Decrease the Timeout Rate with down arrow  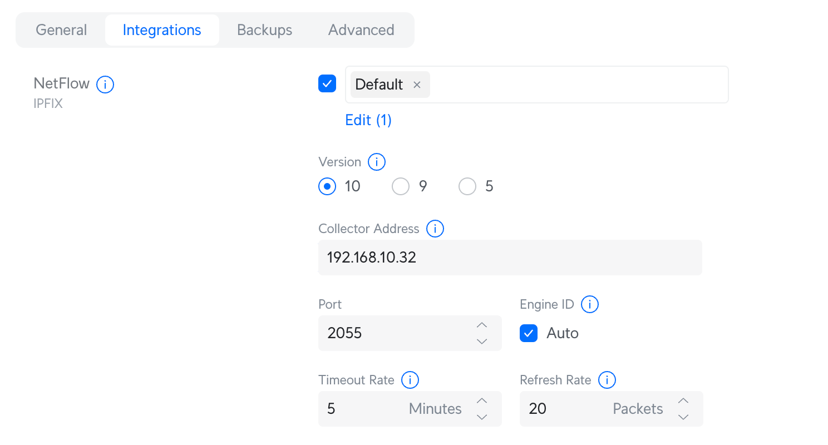click(482, 417)
